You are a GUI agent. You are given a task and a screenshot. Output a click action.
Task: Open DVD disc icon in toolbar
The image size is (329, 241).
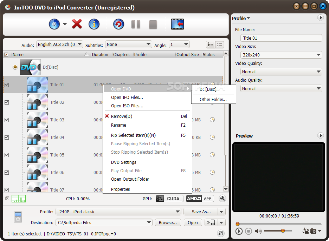click(54, 24)
